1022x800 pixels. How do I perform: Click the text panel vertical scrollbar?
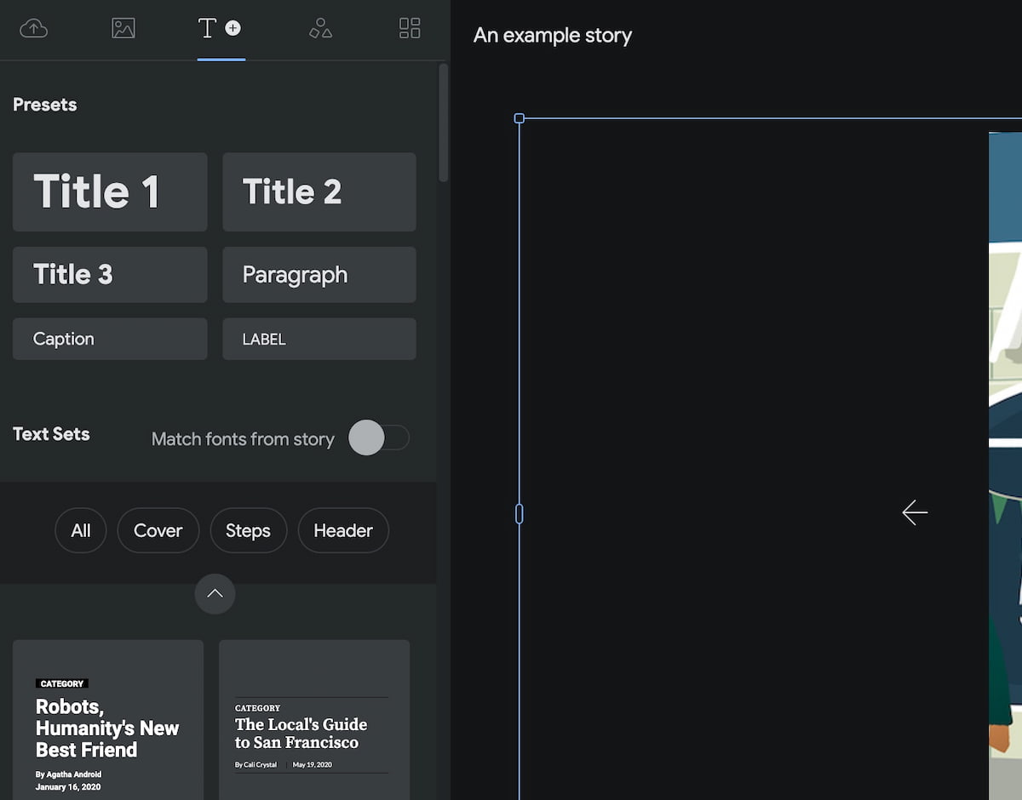[443, 123]
